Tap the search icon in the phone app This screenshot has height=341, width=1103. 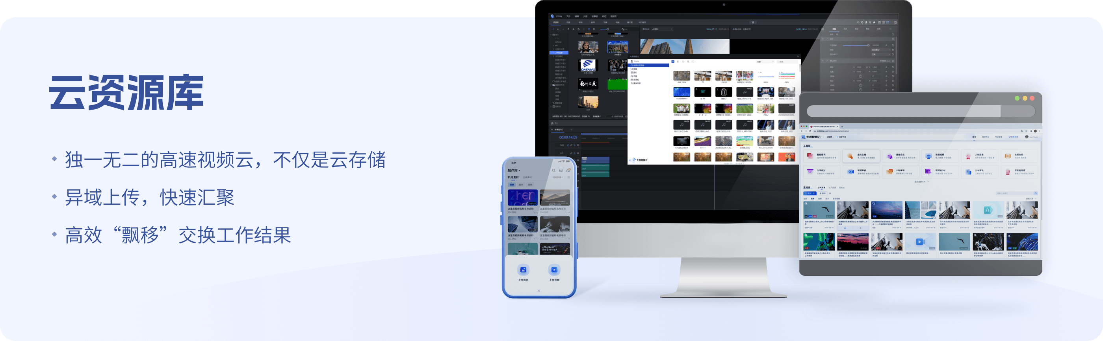pyautogui.click(x=553, y=170)
